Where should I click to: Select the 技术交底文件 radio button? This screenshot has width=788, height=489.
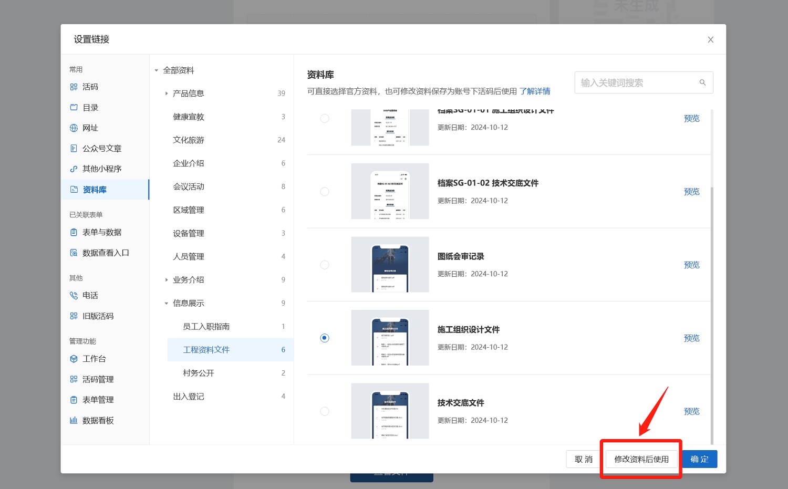coord(325,411)
